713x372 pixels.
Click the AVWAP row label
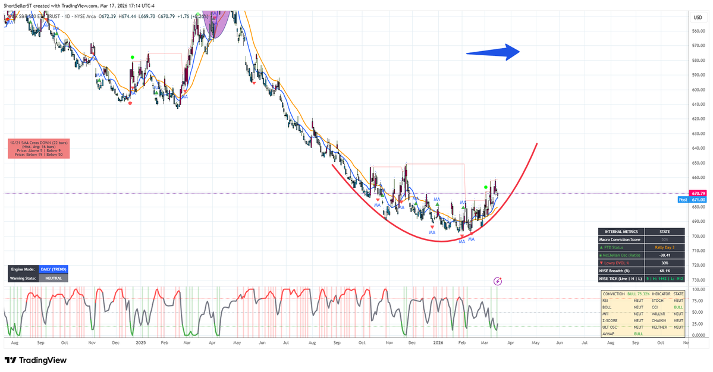608,334
